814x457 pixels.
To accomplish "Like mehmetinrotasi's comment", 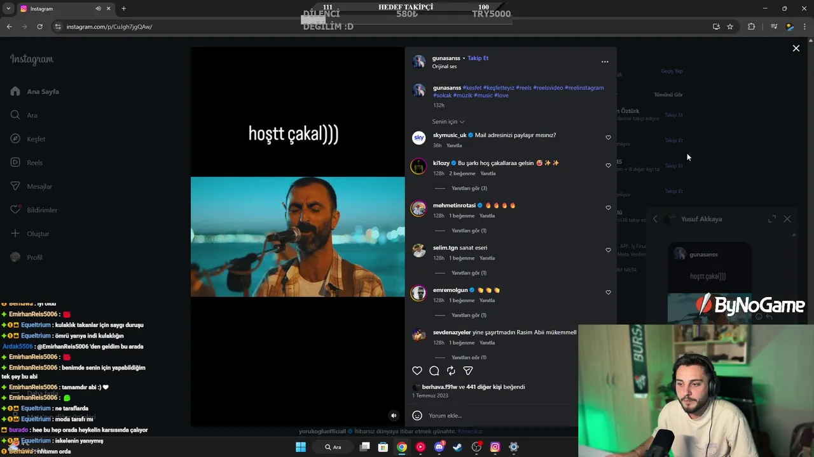I will click(608, 208).
